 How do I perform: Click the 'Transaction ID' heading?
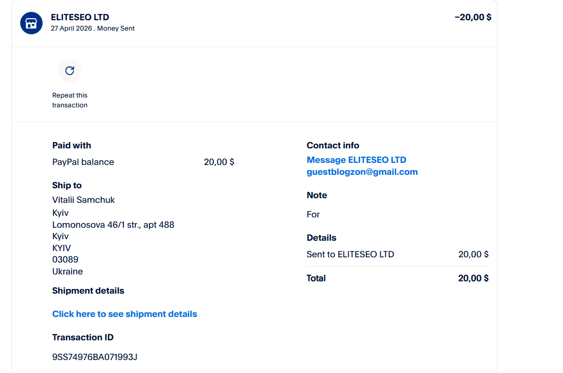point(83,337)
